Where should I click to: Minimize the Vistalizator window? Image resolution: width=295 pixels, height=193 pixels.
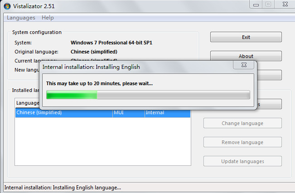pyautogui.click(x=256, y=5)
